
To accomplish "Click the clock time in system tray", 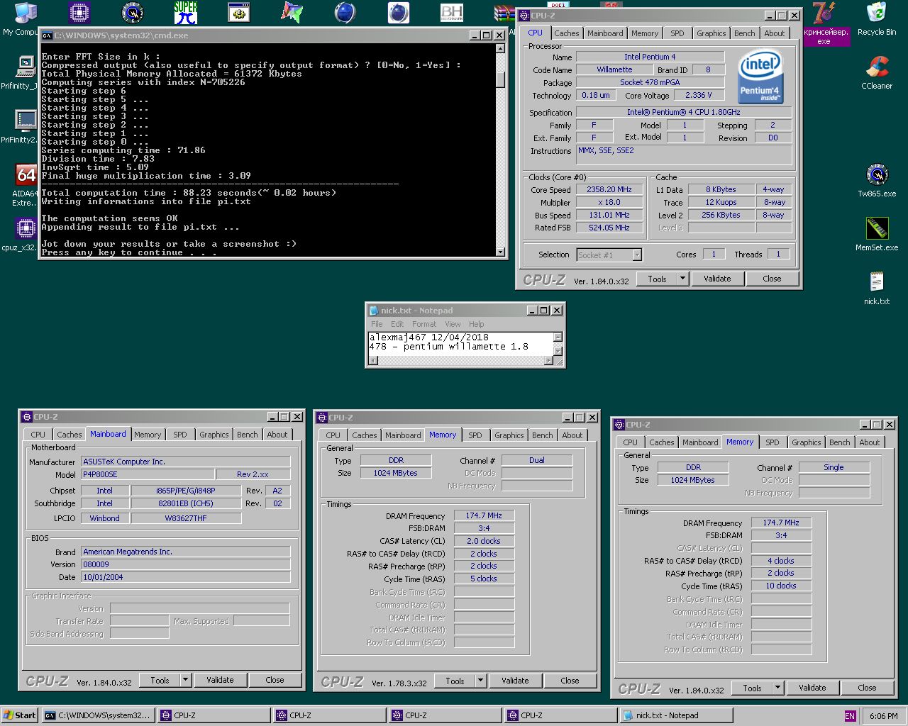I will 884,716.
